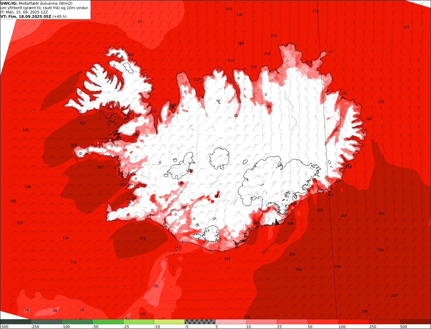Click the map value 251 on the northeast coast
The height and width of the screenshot is (329, 431).
point(344,93)
